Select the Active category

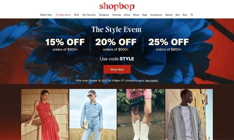(x=127, y=15)
